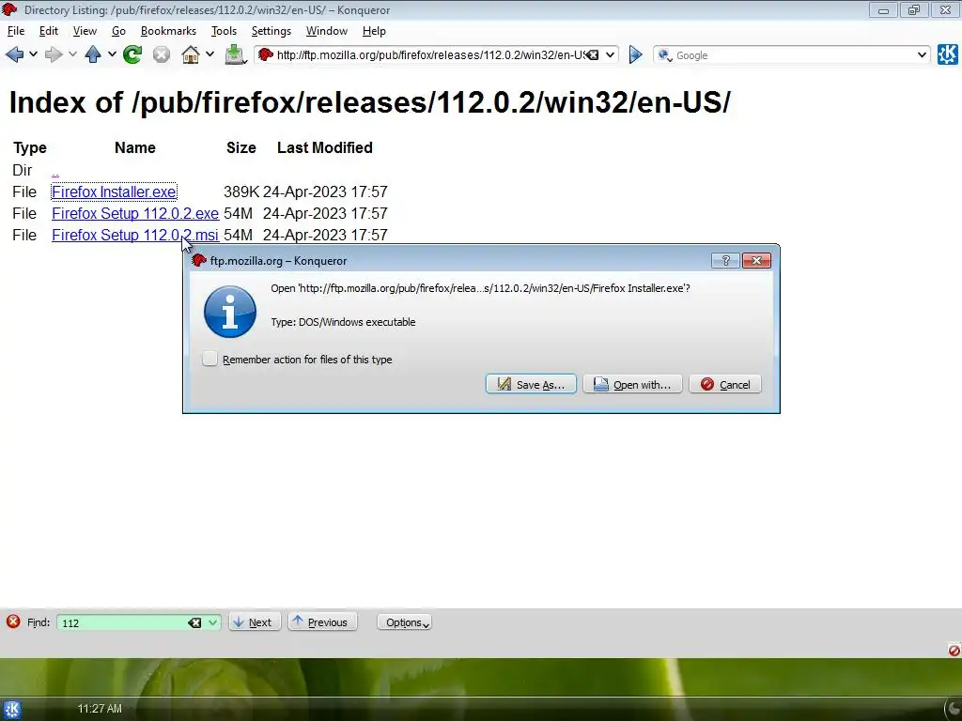
Task: Tick 'Remember action for files of this type'
Action: (209, 359)
